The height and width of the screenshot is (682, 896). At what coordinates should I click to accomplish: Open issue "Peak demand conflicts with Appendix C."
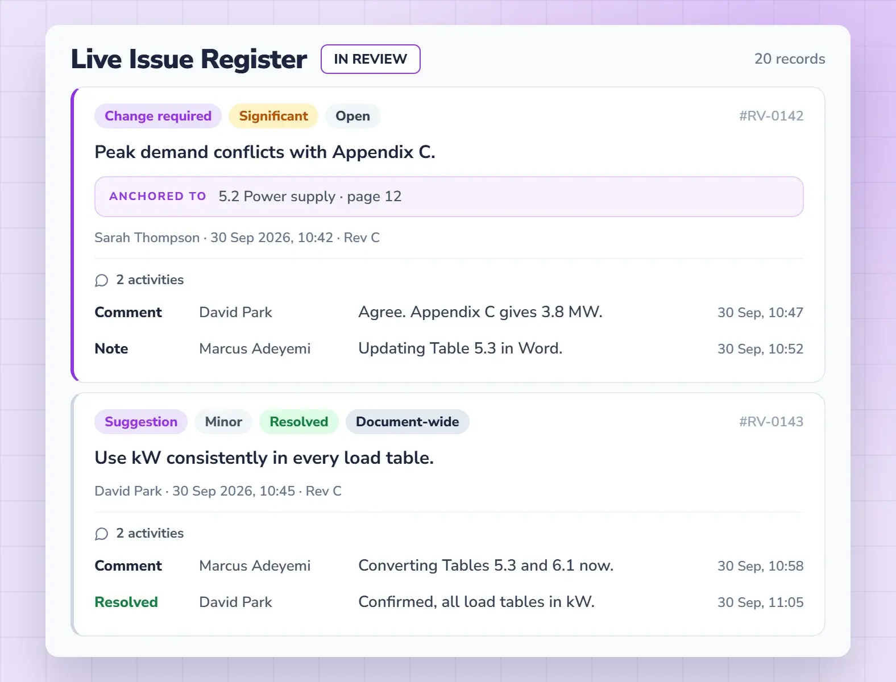[x=265, y=152]
